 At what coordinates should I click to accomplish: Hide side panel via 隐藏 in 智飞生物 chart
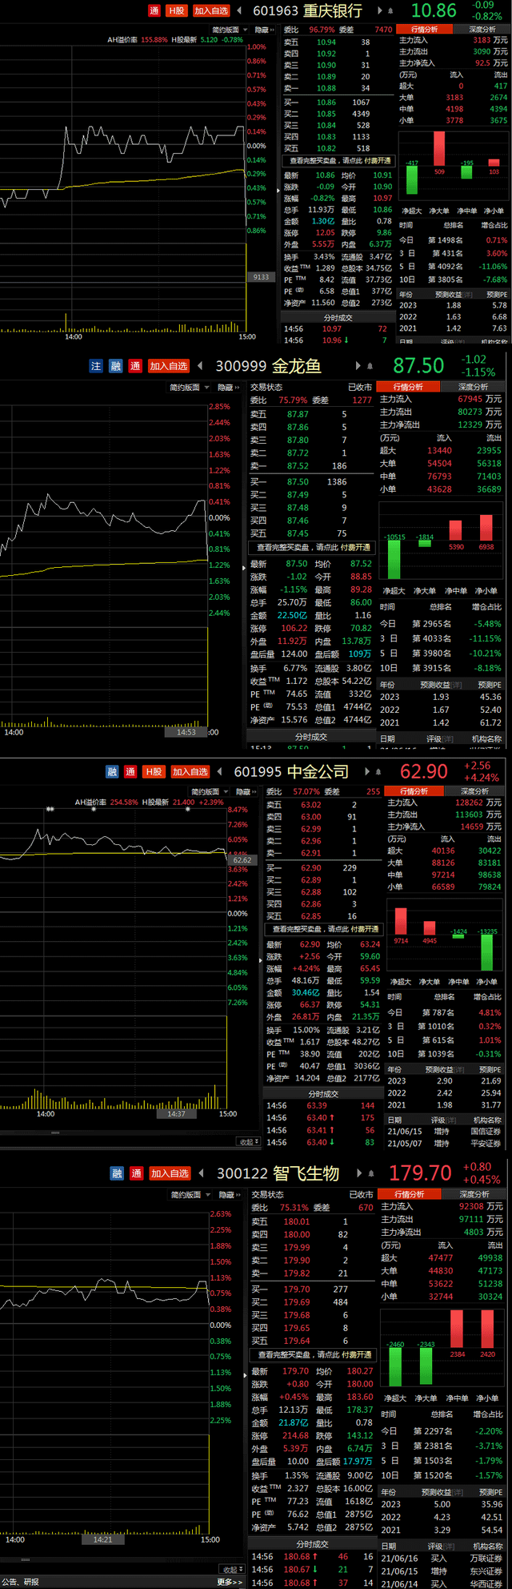click(230, 1195)
